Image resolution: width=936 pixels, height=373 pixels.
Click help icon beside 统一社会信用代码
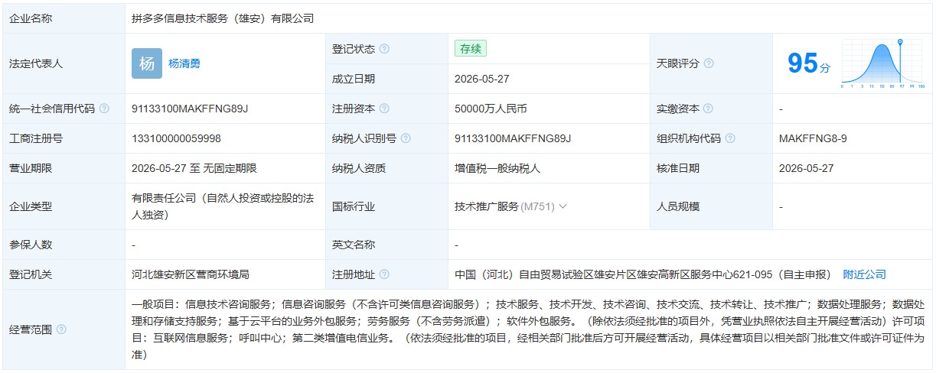coord(104,109)
